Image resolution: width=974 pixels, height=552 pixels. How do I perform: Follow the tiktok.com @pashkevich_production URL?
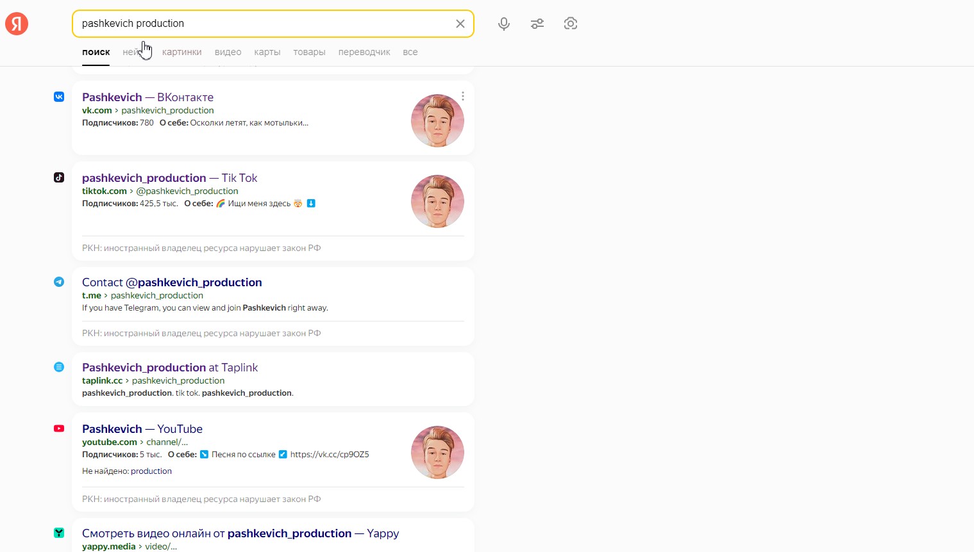click(160, 191)
